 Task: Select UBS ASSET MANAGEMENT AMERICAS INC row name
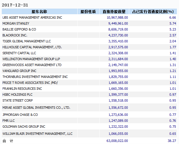[32, 17]
